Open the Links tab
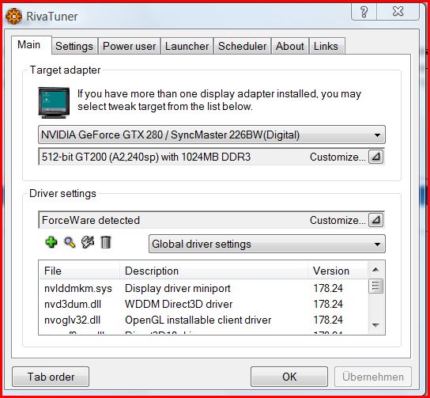 [x=326, y=46]
